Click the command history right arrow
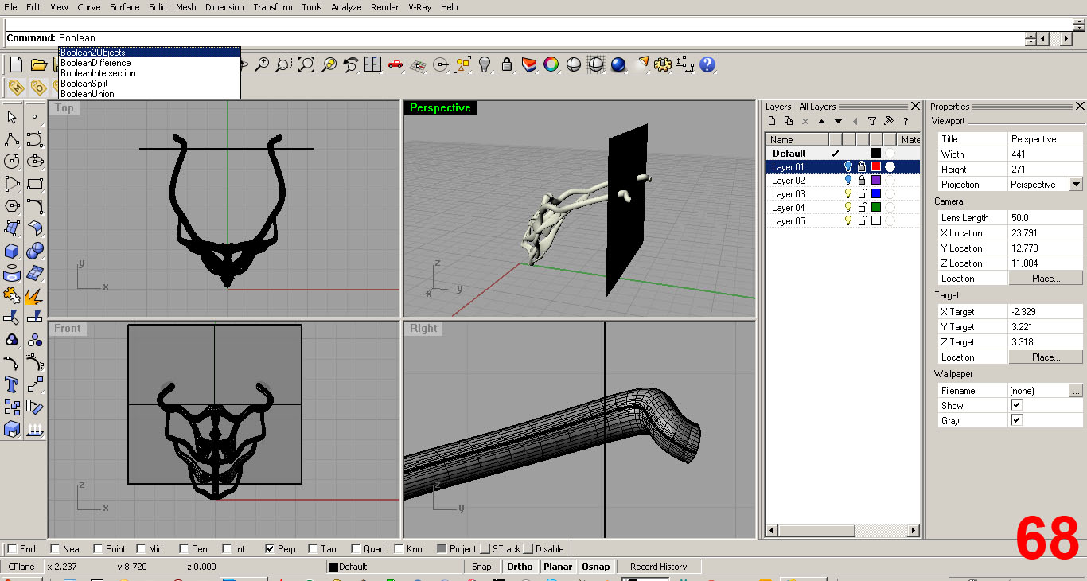The image size is (1087, 581). 1066,38
